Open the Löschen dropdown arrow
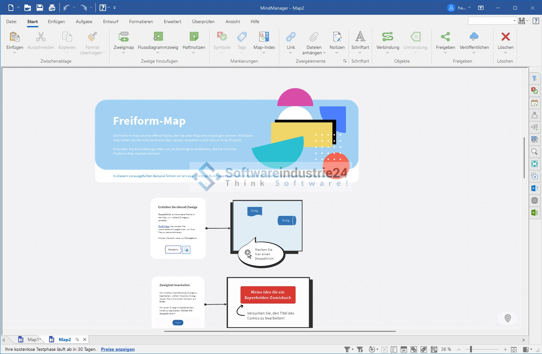Image resolution: width=542 pixels, height=354 pixels. click(x=505, y=53)
